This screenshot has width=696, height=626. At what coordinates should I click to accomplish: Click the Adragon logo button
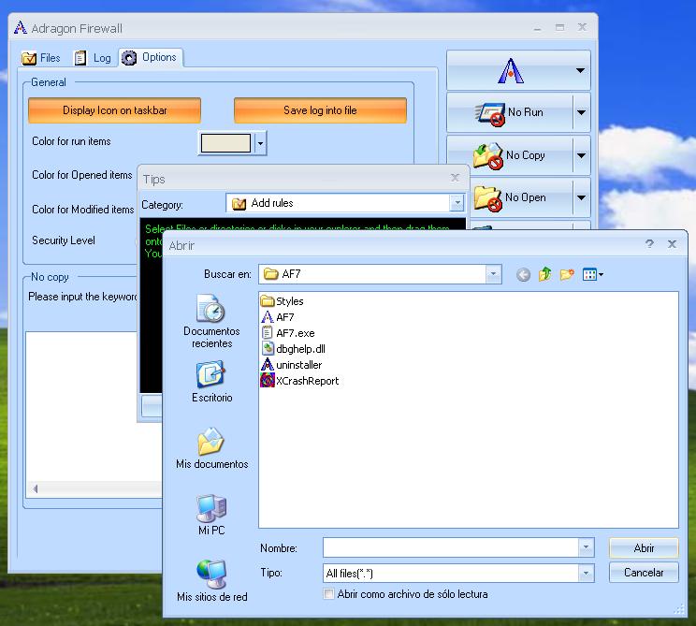pos(510,71)
